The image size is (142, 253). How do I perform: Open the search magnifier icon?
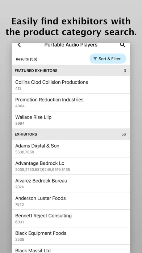point(122,45)
